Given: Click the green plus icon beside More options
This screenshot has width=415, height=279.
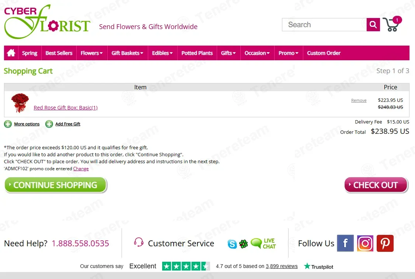Looking at the screenshot, I should [8, 124].
